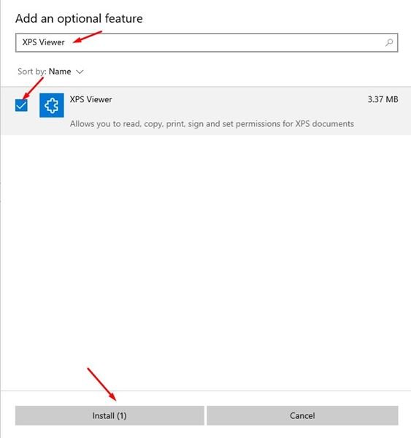
Task: Click the XPS Viewer puzzle-piece icon
Action: coord(52,105)
